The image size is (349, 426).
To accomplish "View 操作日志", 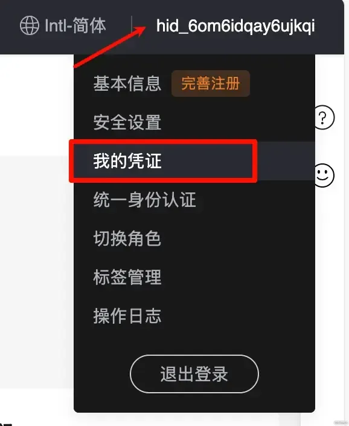I will 127,316.
